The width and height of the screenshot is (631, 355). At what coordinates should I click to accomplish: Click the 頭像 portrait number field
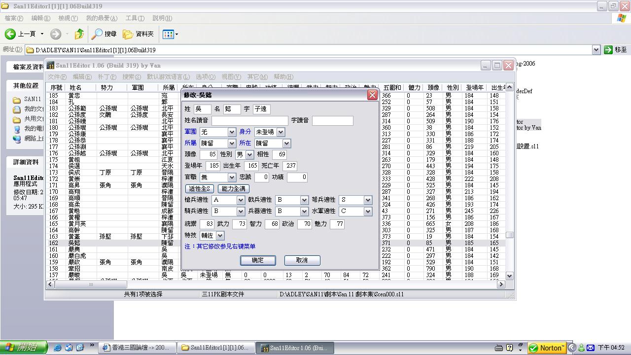pos(209,155)
